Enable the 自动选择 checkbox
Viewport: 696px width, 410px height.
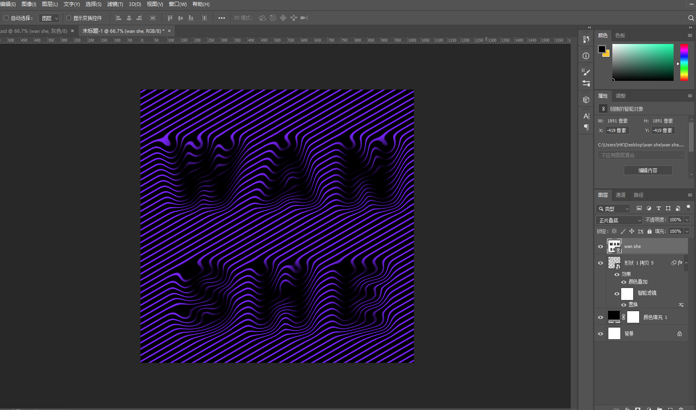point(6,18)
